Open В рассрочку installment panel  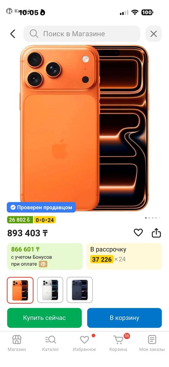pos(124,256)
